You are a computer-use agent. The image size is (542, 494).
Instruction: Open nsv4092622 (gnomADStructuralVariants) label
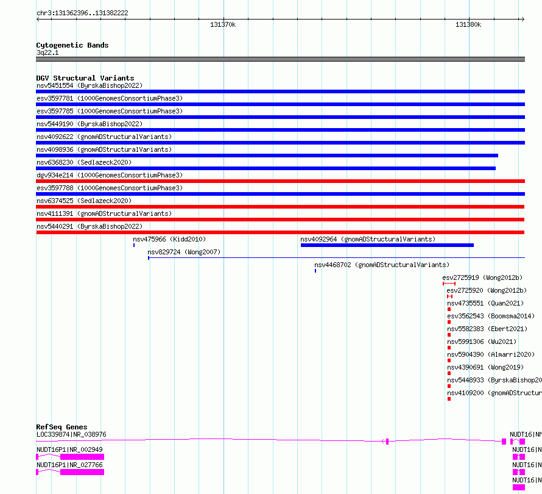[x=104, y=137]
